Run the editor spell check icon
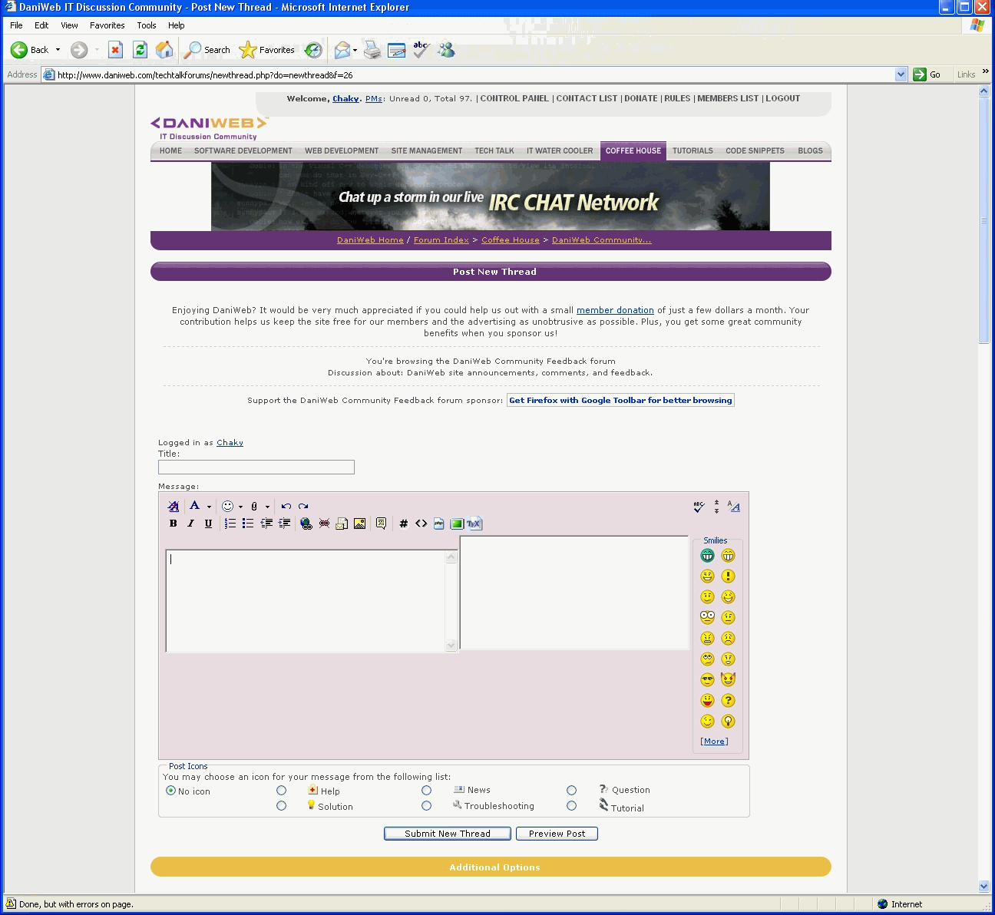Screen dimensions: 995x915 coord(699,507)
